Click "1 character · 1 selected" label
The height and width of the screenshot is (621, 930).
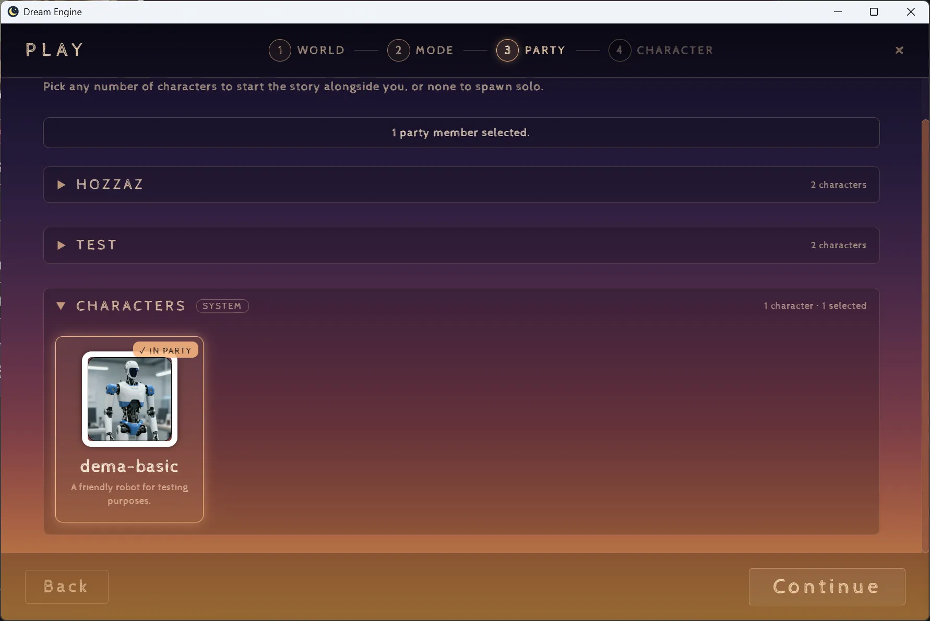[815, 306]
